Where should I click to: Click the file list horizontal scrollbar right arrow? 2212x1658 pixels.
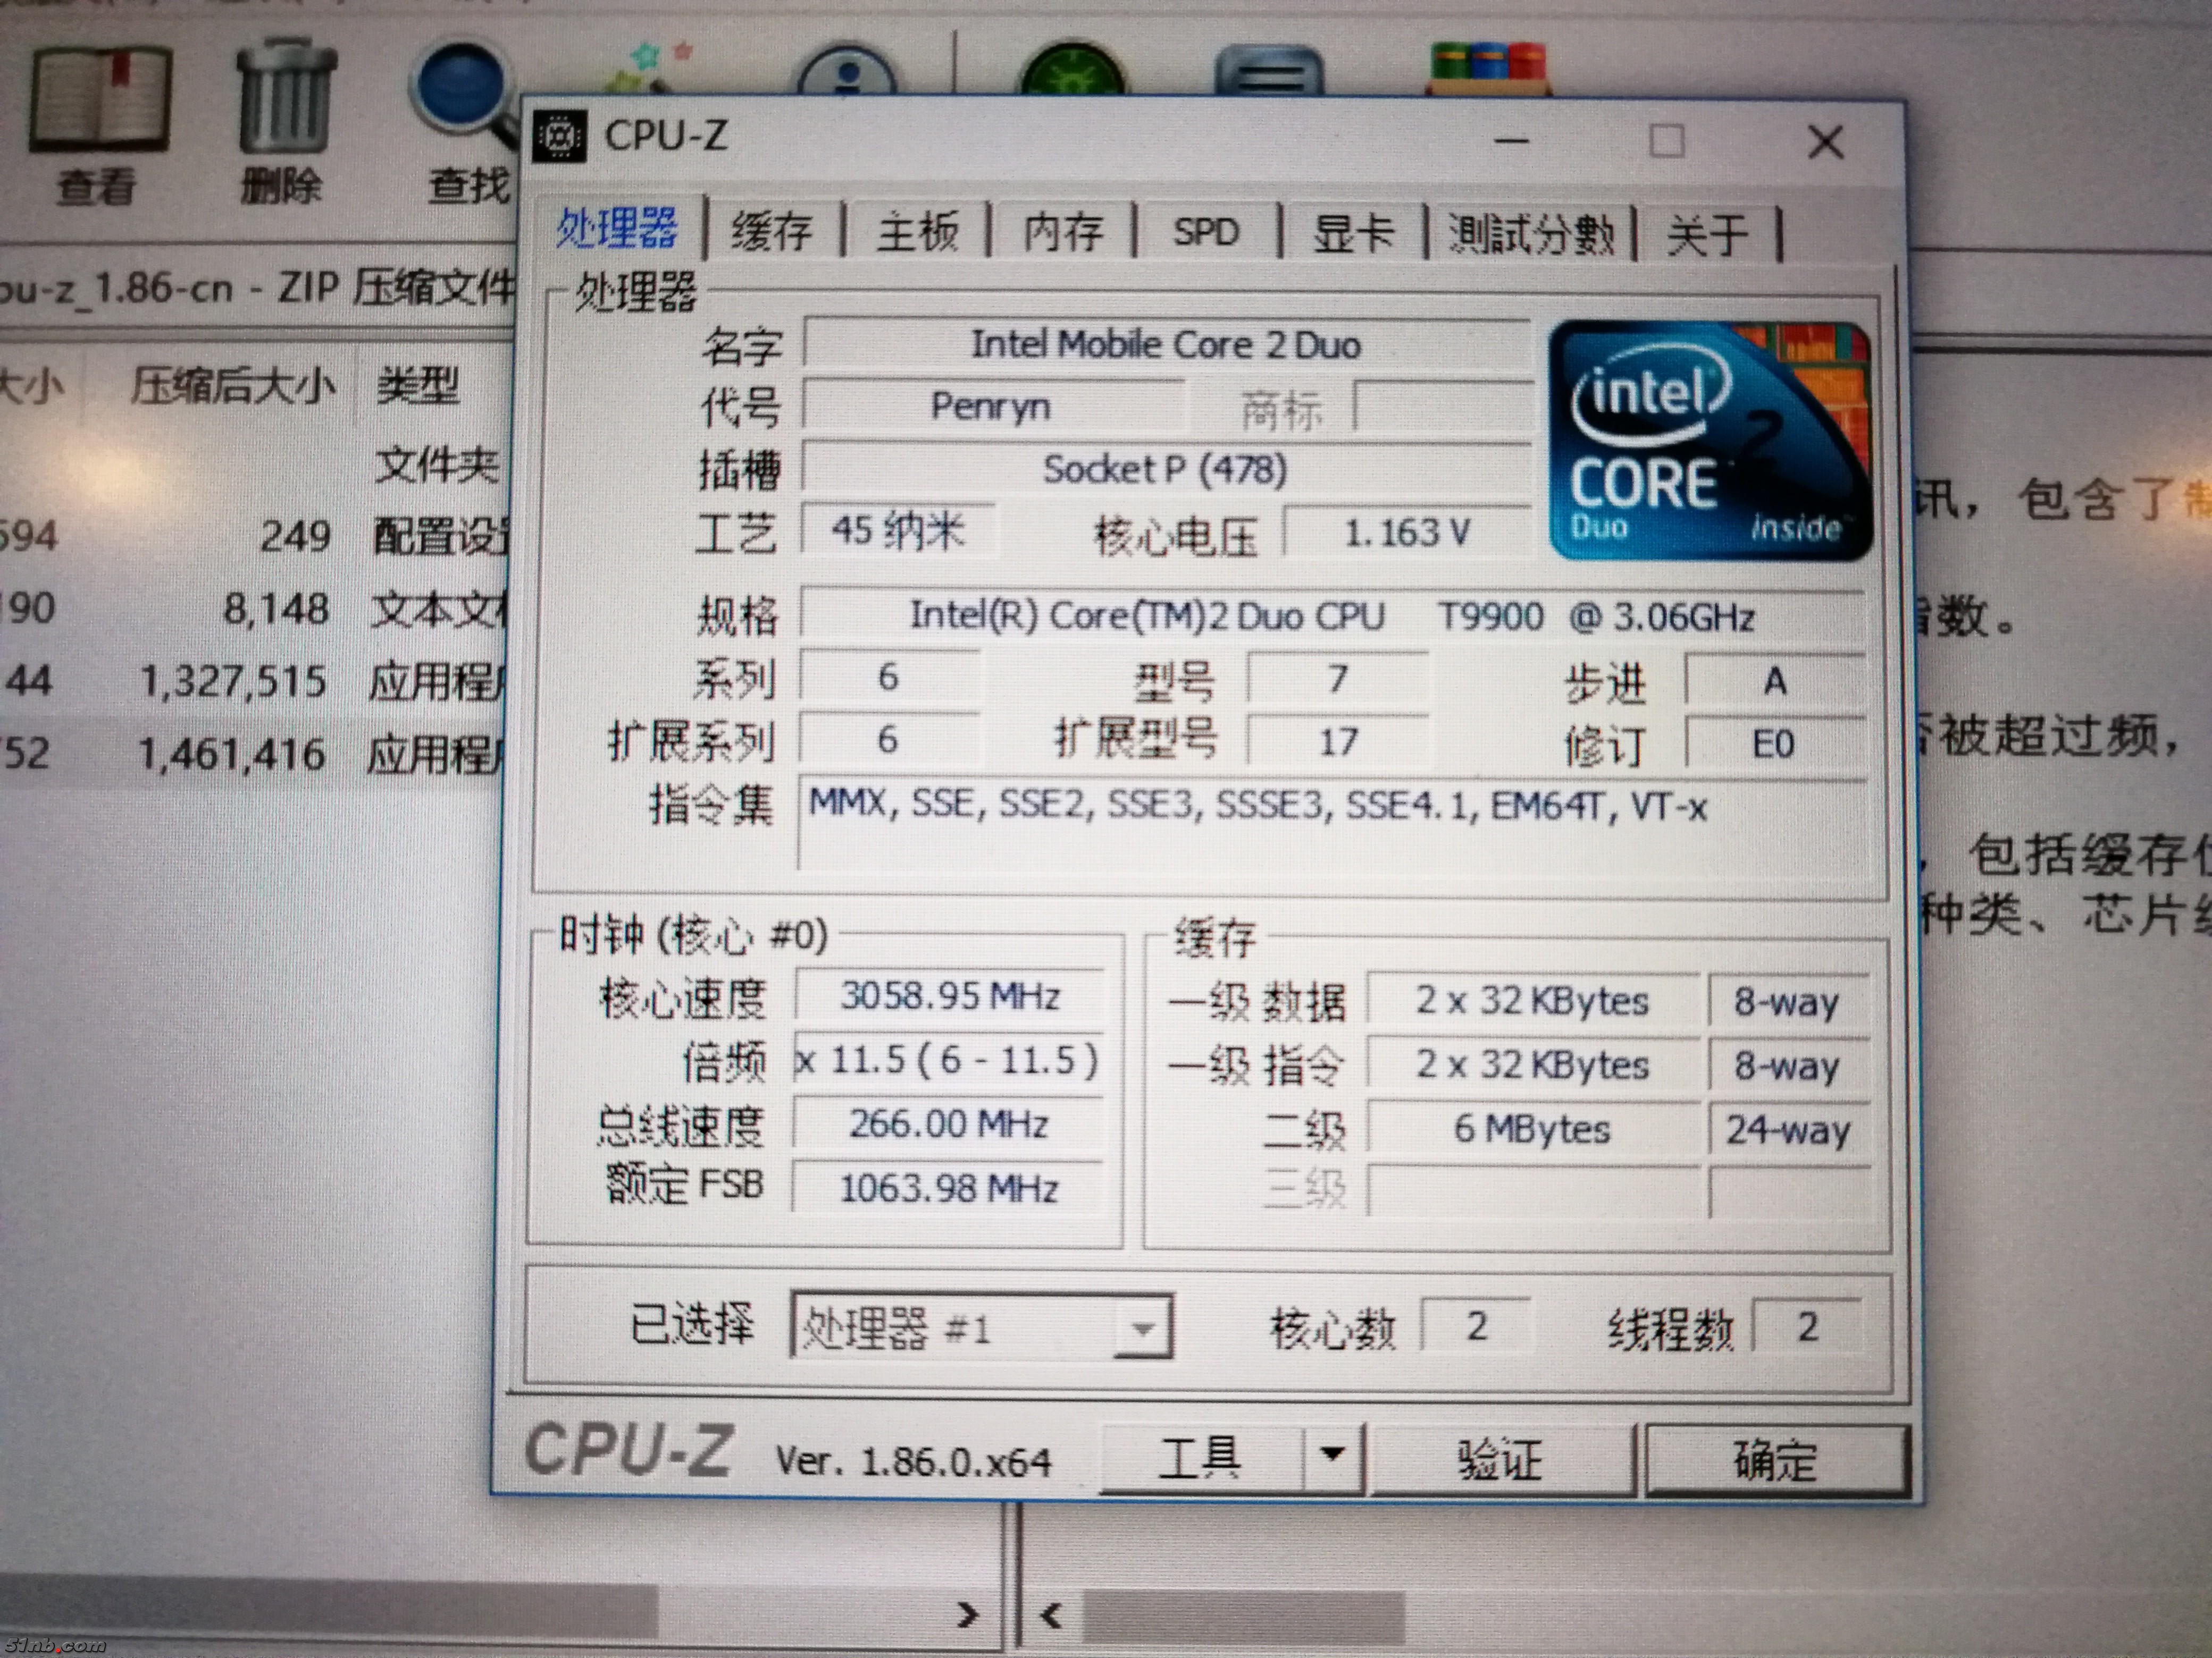tap(967, 1614)
